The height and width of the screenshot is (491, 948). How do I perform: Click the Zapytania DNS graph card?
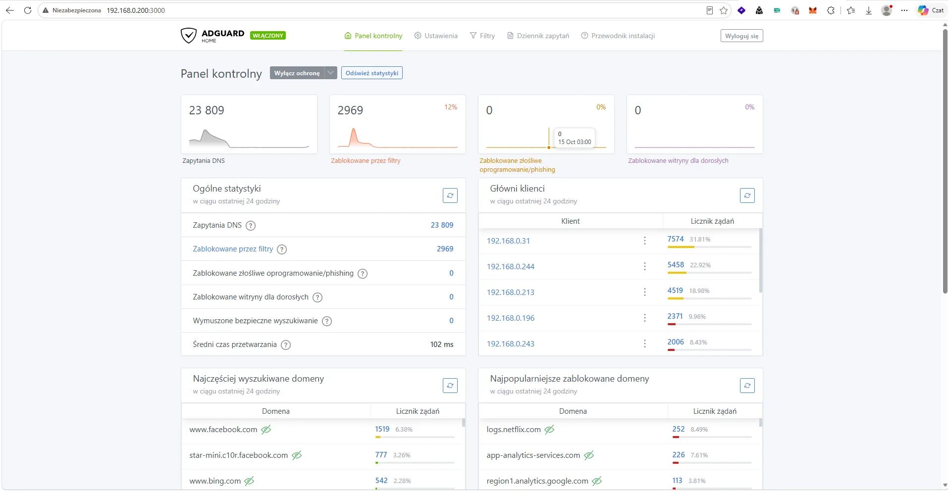click(249, 124)
